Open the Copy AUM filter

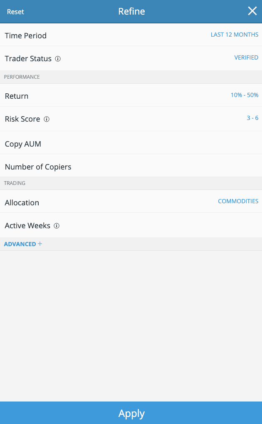point(131,143)
